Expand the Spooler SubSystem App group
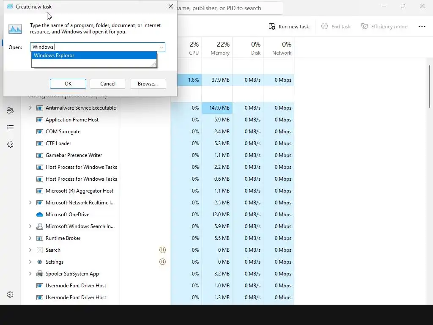 (30, 274)
